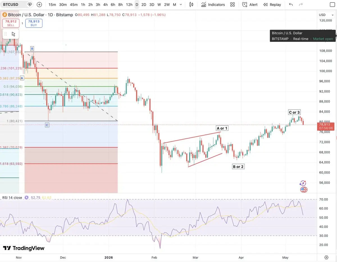Choose the 2h interval

tap(90, 4)
